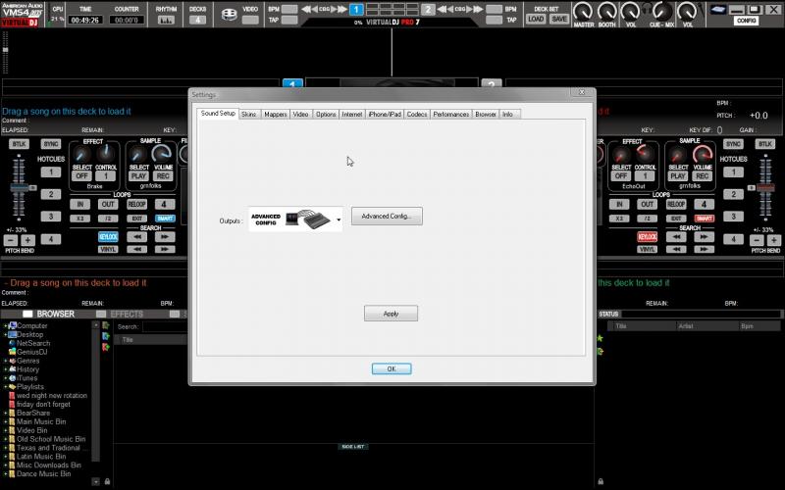Image resolution: width=785 pixels, height=490 pixels.
Task: Click the browser Search input field
Action: (x=164, y=326)
